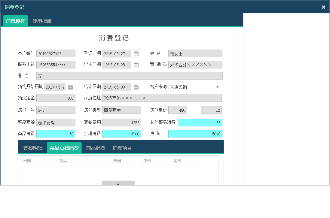The width and height of the screenshot is (330, 218).
Task: Click the 姓名 field showing 钱女士
Action: [195, 53]
